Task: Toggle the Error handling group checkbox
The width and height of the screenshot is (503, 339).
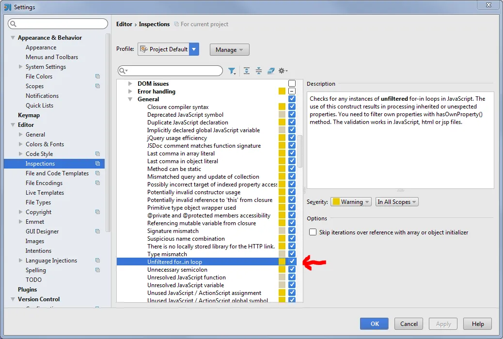Action: pyautogui.click(x=292, y=91)
